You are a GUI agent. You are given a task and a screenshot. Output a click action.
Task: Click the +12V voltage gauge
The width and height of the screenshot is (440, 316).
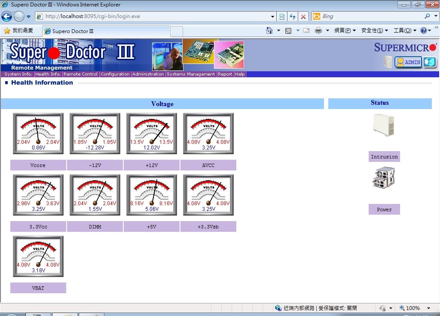click(152, 134)
